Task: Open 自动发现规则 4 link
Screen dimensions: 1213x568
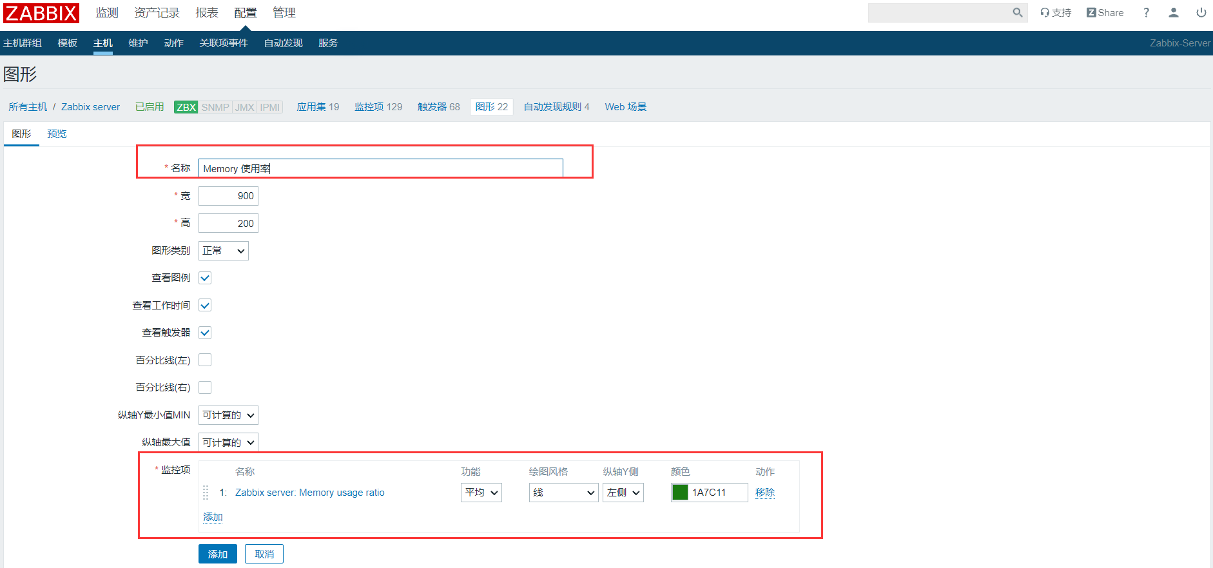Action: [556, 107]
